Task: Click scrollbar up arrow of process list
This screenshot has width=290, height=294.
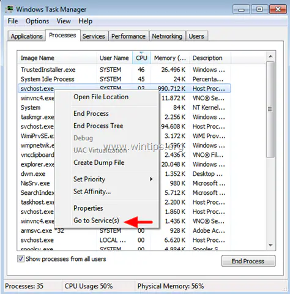Action: coord(270,56)
